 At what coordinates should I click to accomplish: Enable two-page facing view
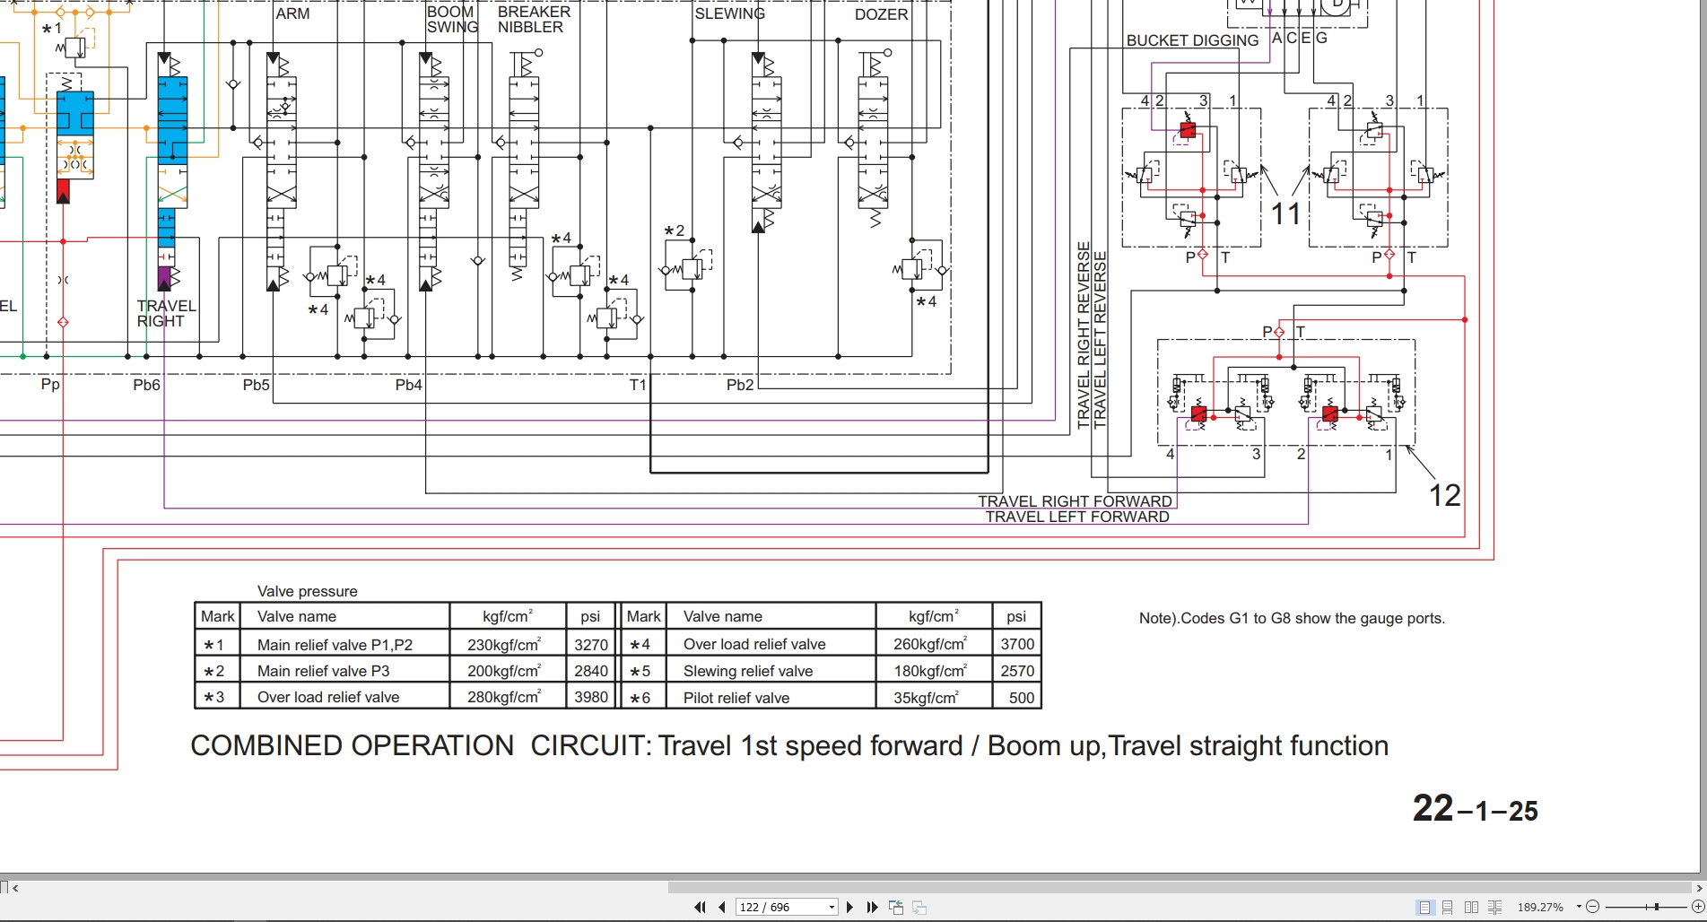(1471, 908)
